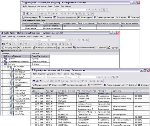
Task: Go to last record in Категории пользователей window
Action: (99, 10)
